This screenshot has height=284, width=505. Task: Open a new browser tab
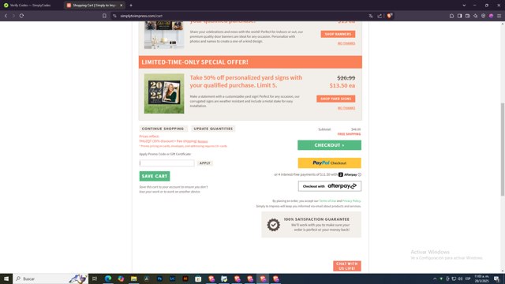click(131, 6)
